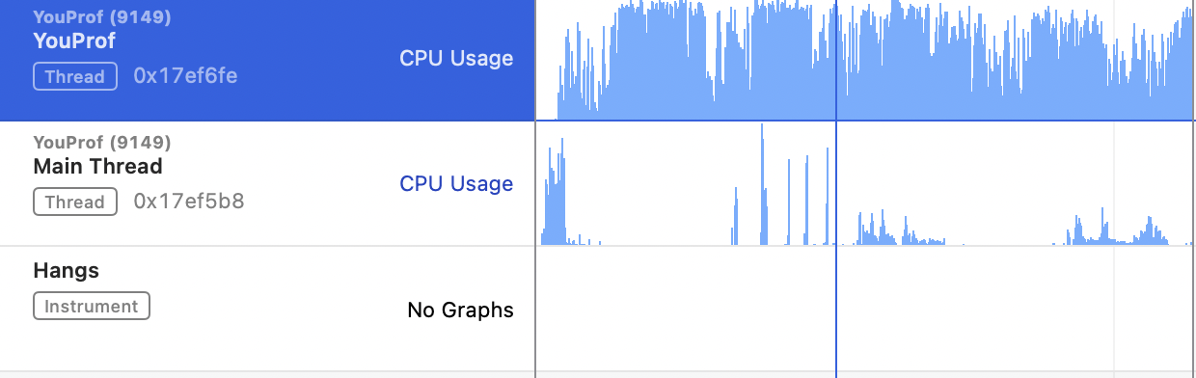
Task: Click thread ID 0x17ef5b8 label
Action: pyautogui.click(x=189, y=202)
